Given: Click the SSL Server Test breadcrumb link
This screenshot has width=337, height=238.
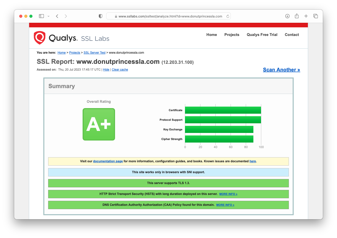Looking at the screenshot, I should [x=95, y=53].
